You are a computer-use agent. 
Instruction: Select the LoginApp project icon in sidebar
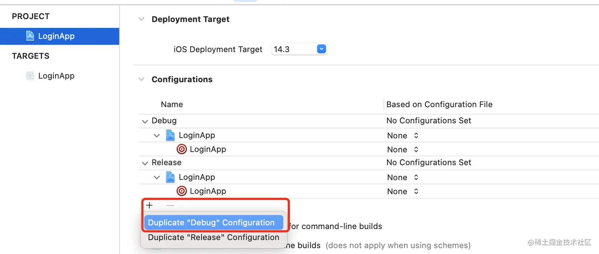click(x=30, y=36)
